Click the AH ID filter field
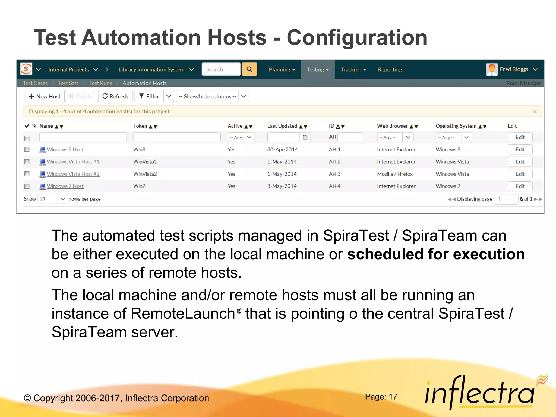The height and width of the screenshot is (417, 556). pos(350,137)
